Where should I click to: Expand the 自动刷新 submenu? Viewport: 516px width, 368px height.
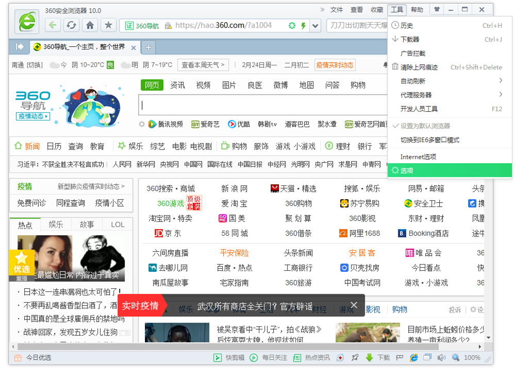[x=413, y=81]
